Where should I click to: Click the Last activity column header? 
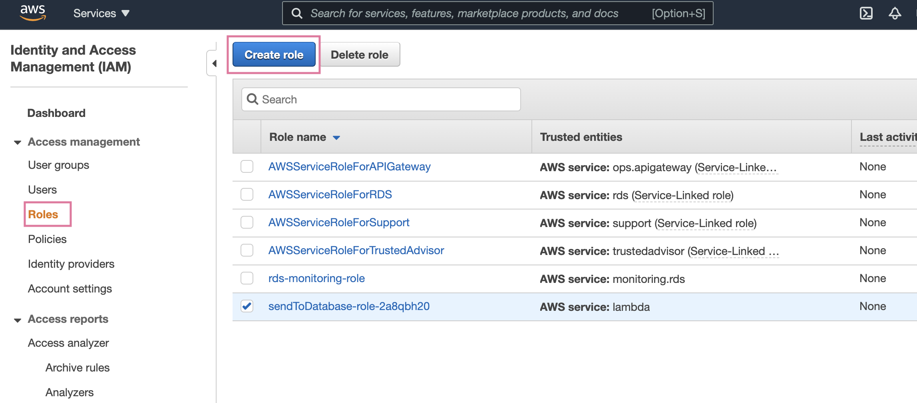888,137
